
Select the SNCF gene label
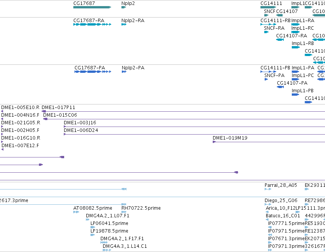tap(270, 11)
